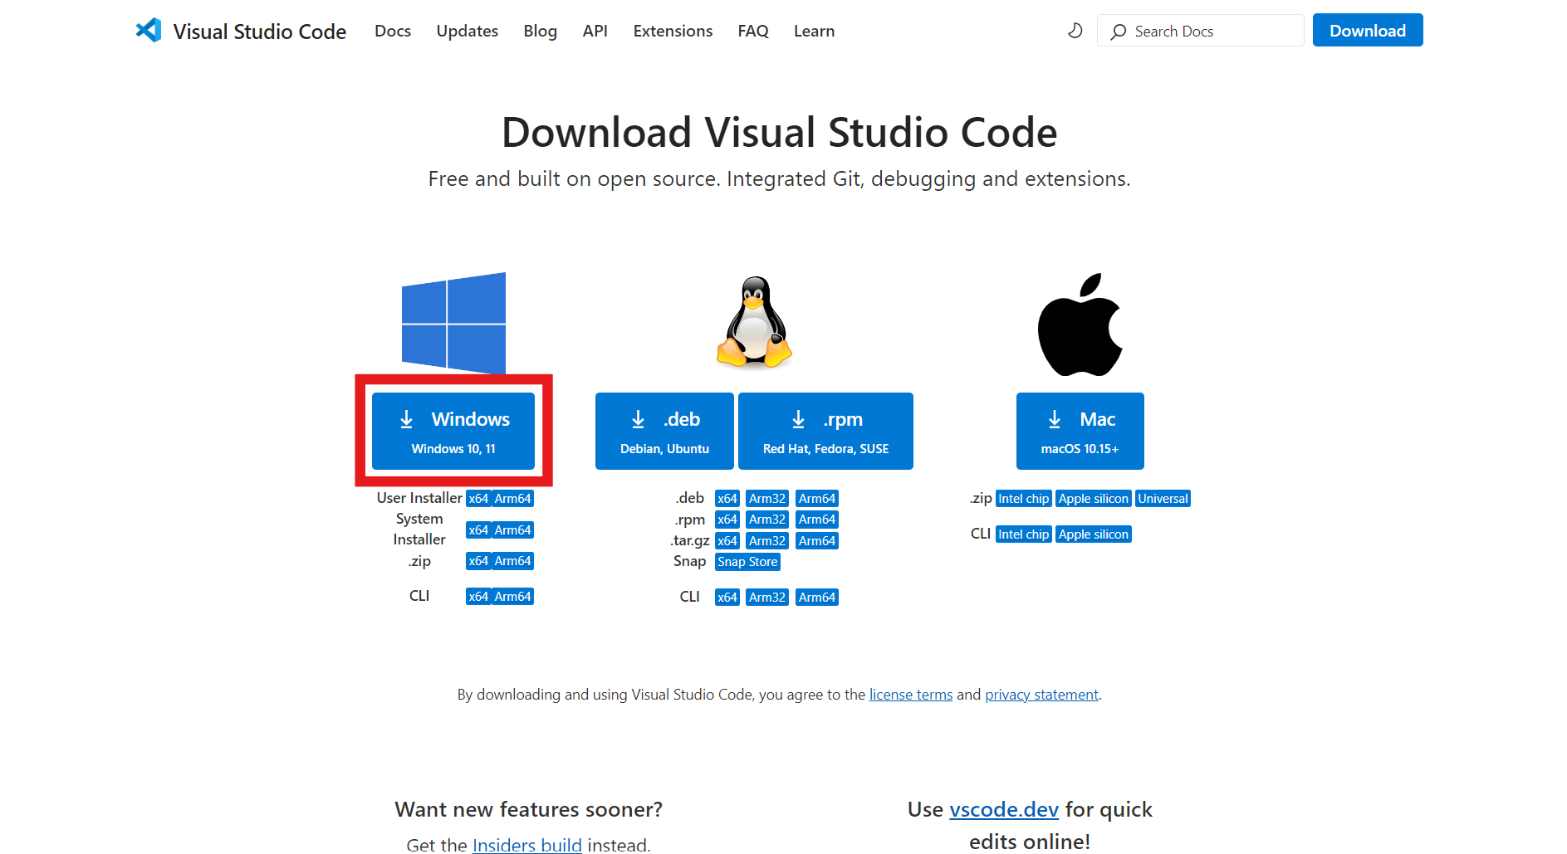
Task: Select Windows User Installer x64
Action: tap(478, 499)
